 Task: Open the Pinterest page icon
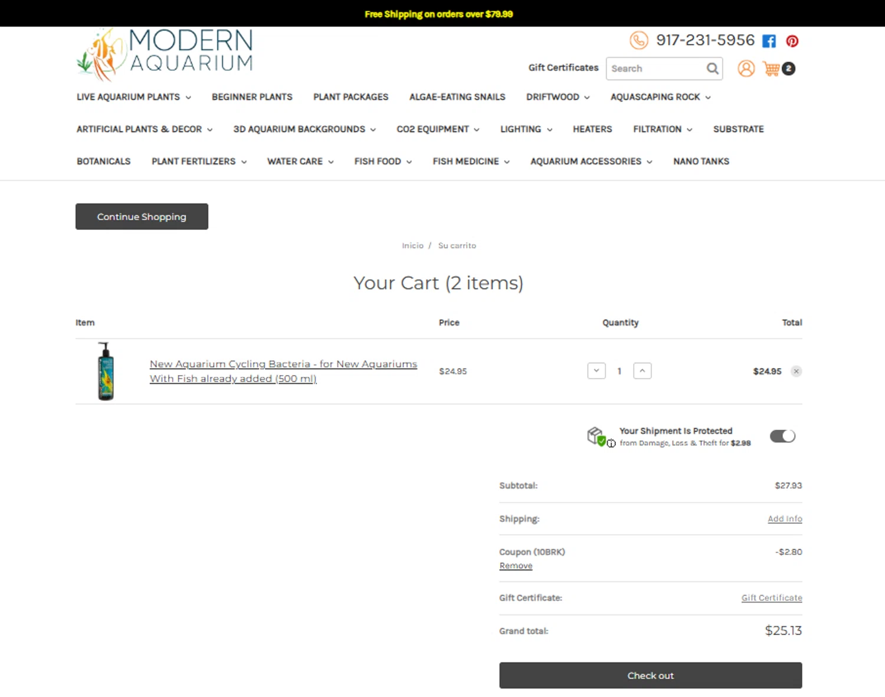[x=792, y=41]
